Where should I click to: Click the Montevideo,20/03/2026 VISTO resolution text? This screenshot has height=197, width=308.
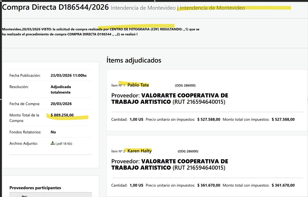tap(101, 32)
